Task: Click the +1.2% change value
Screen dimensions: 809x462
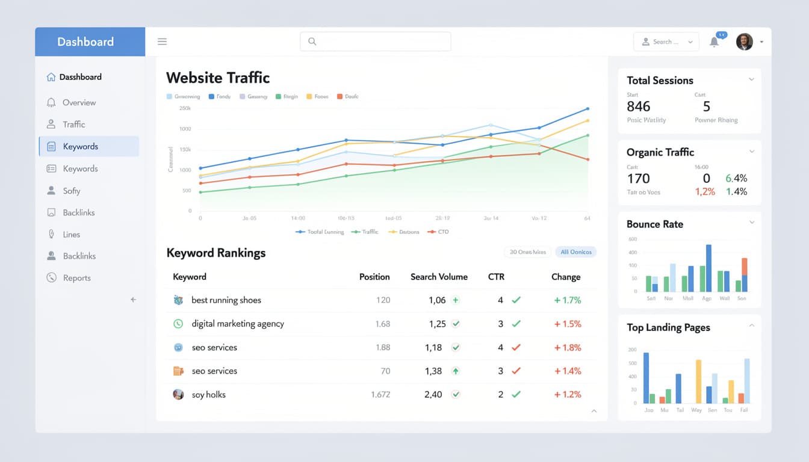Action: (568, 395)
